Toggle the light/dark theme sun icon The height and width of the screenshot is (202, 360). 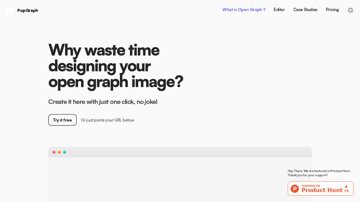click(x=350, y=10)
